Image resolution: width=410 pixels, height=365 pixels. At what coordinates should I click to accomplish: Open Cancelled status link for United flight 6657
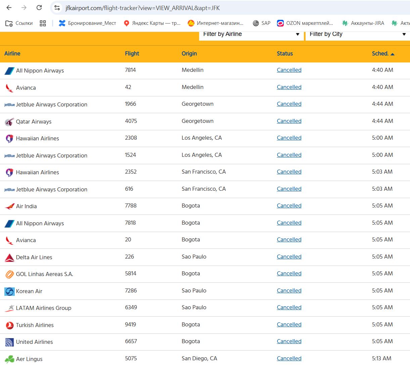tap(289, 341)
